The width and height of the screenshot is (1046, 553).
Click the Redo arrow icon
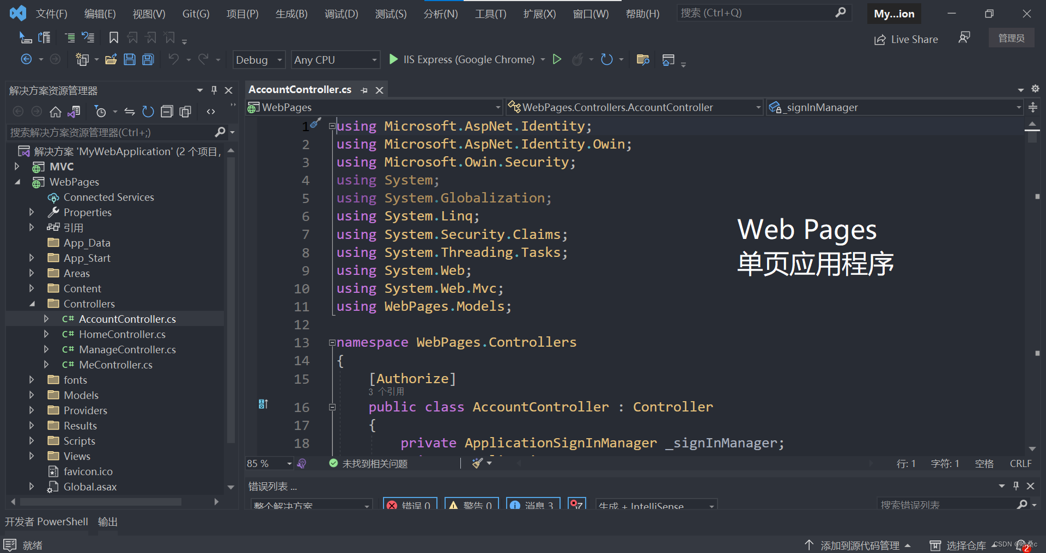tap(203, 59)
